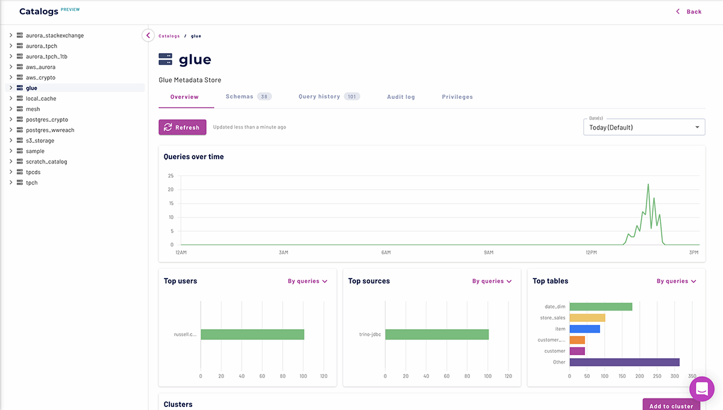Click the tpcds catalog icon in sidebar

(19, 172)
